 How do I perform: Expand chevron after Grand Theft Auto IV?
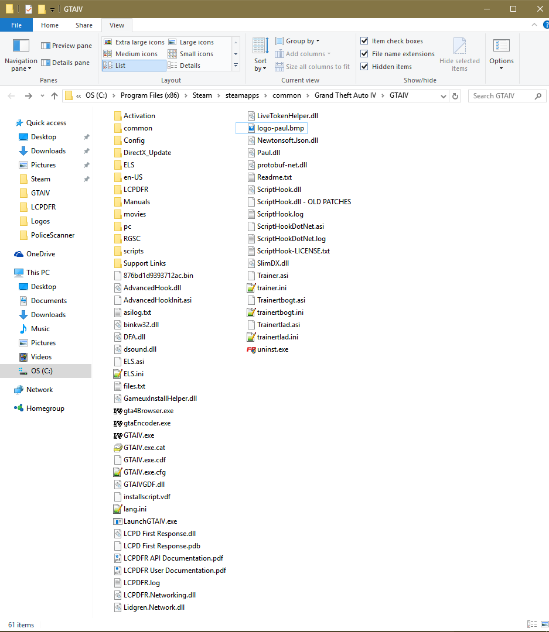click(383, 95)
